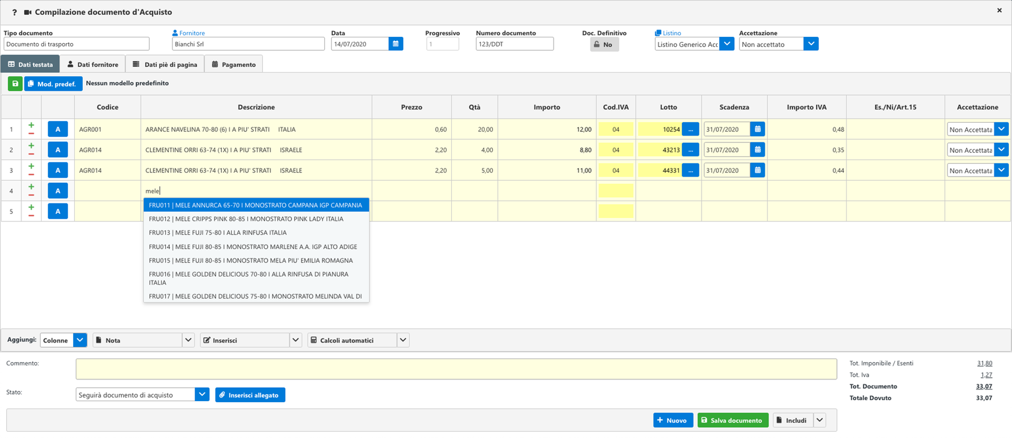Image resolution: width=1012 pixels, height=438 pixels.
Task: Click the Calcoli automatici button
Action: tap(352, 340)
